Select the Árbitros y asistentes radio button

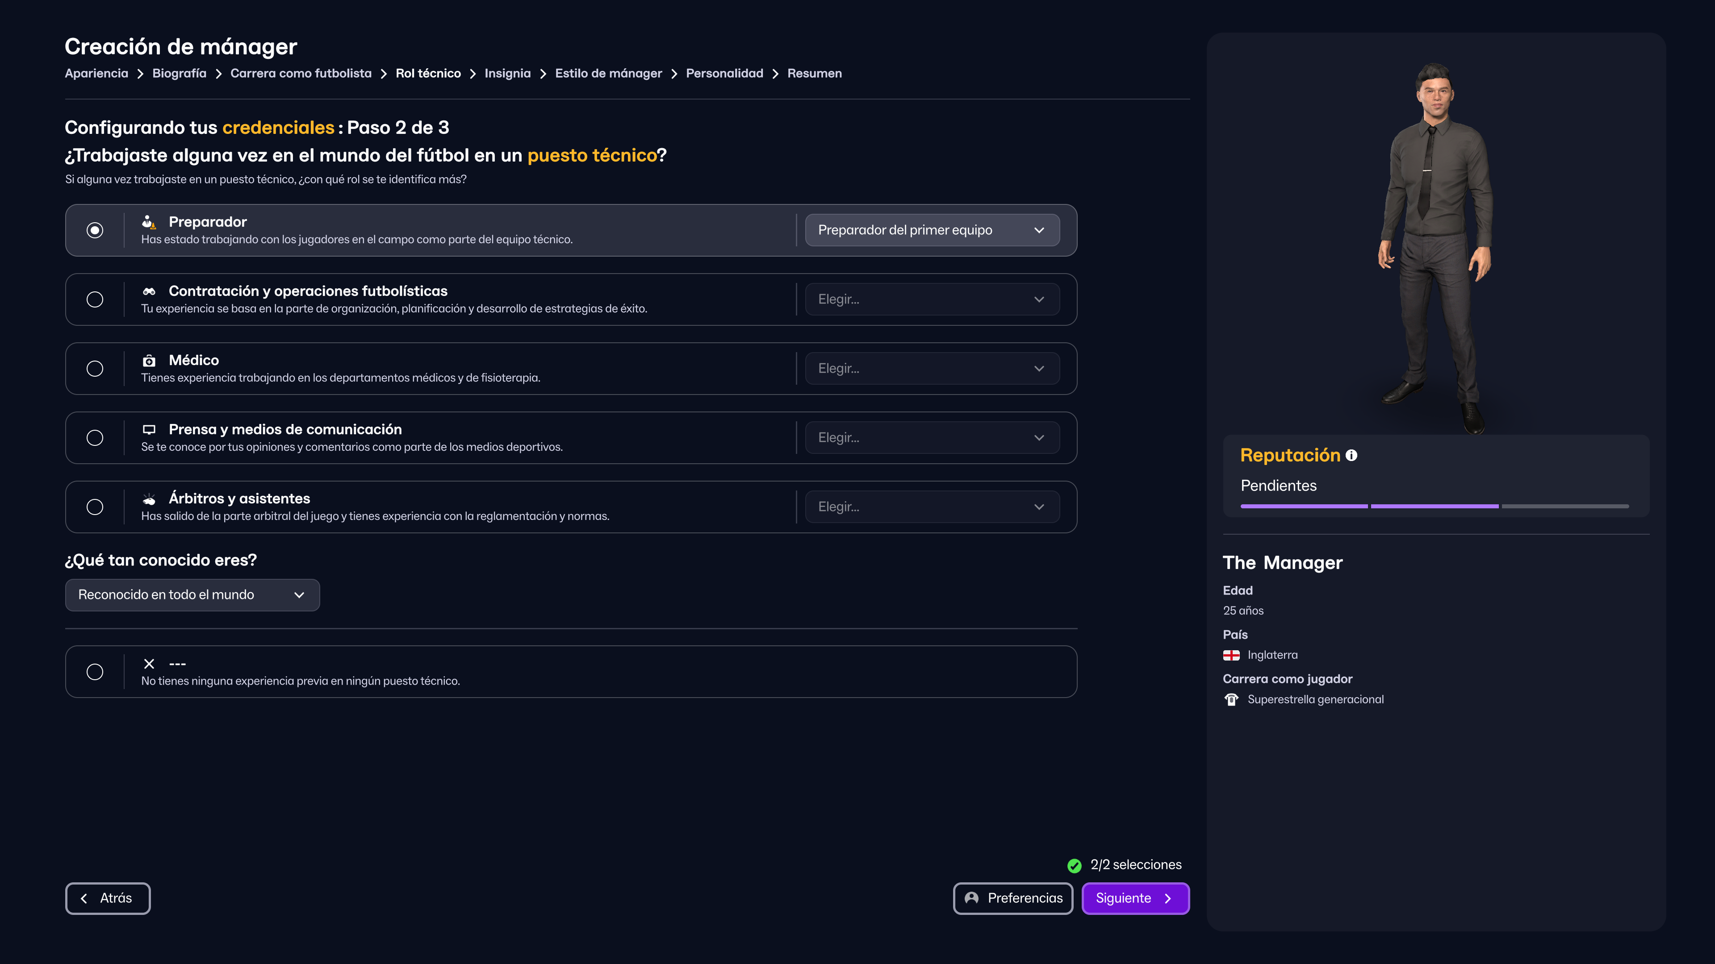point(95,507)
